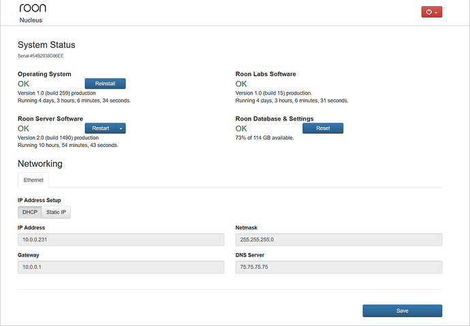Click 'Version 2.0 (build 1490) production' text
470x326 pixels.
coord(58,137)
